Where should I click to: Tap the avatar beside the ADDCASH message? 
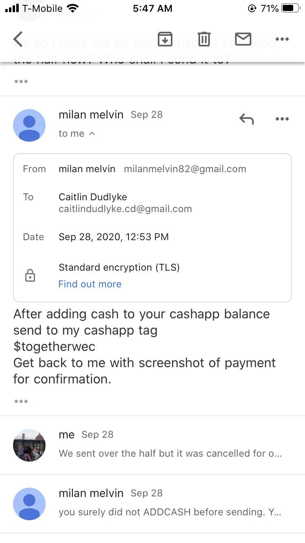(29, 504)
